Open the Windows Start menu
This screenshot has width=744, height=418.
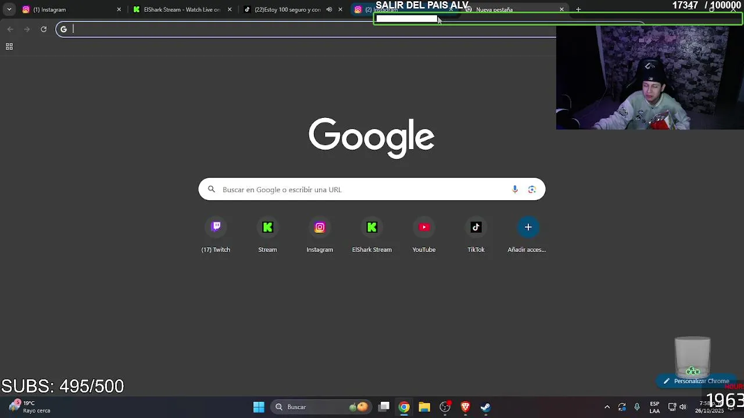pyautogui.click(x=259, y=407)
